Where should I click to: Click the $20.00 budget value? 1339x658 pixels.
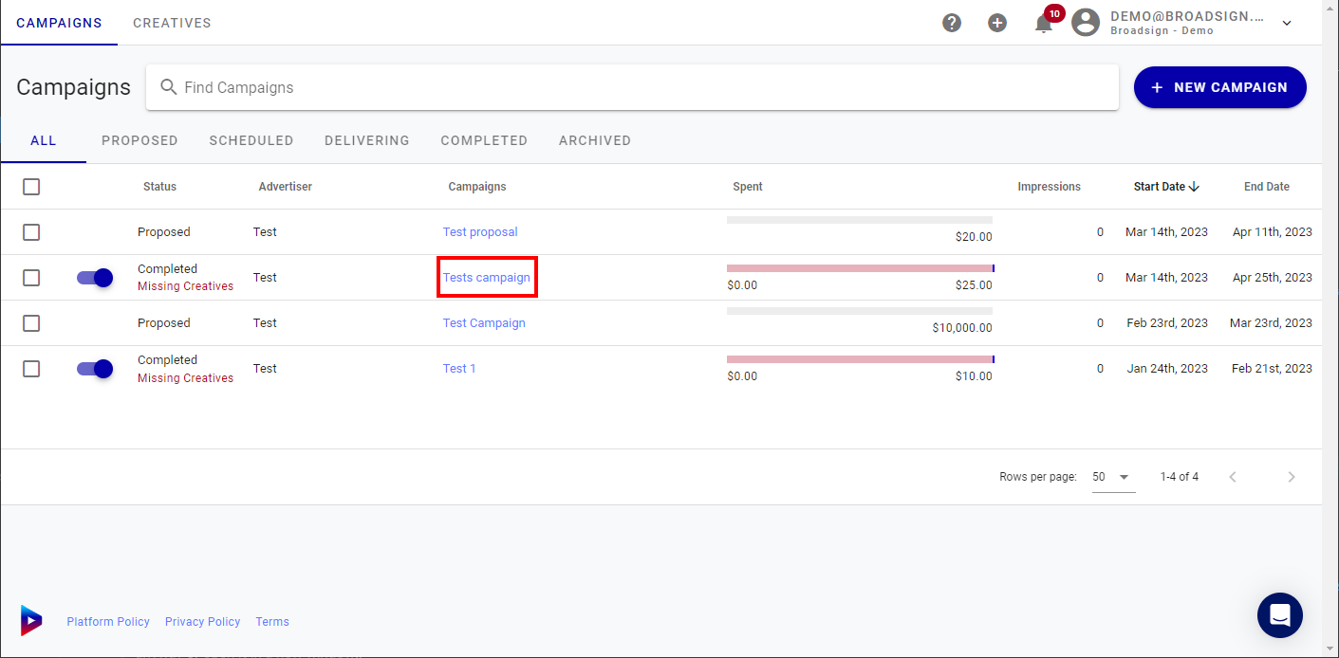point(974,237)
